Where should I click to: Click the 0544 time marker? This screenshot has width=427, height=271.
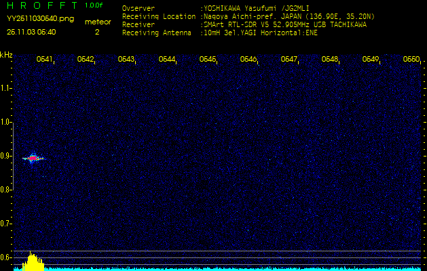click(x=167, y=59)
